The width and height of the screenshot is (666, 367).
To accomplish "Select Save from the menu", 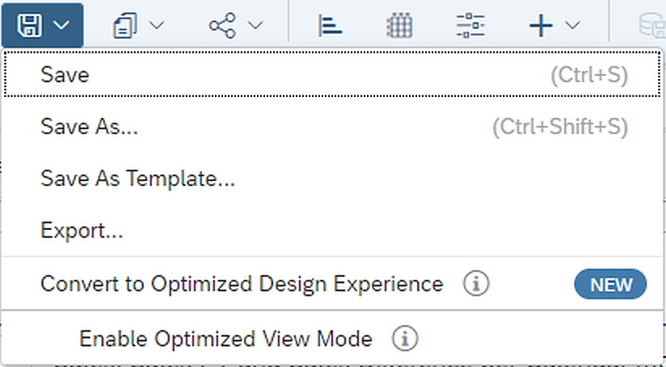I will click(65, 75).
